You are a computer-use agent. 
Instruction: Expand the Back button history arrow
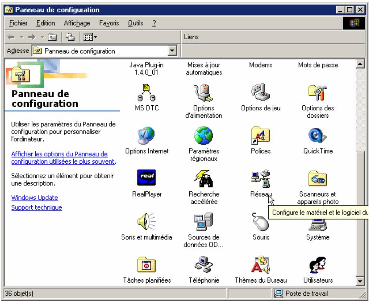(x=22, y=37)
